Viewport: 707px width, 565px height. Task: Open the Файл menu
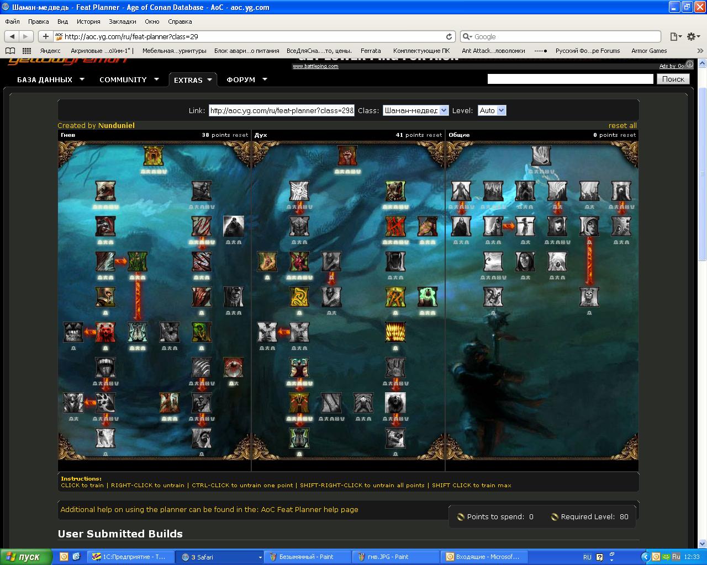pyautogui.click(x=12, y=22)
